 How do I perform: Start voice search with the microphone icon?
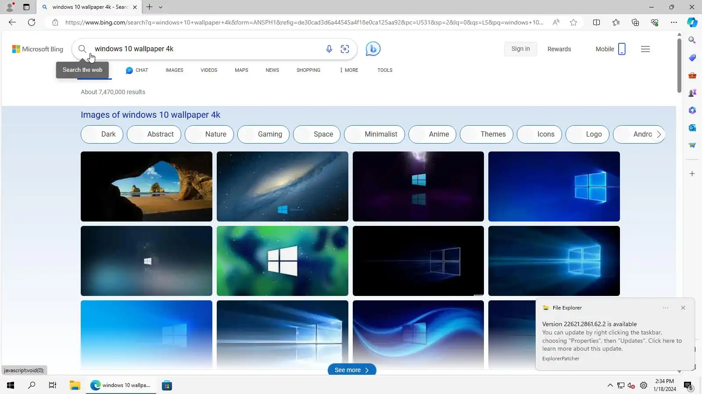point(329,49)
